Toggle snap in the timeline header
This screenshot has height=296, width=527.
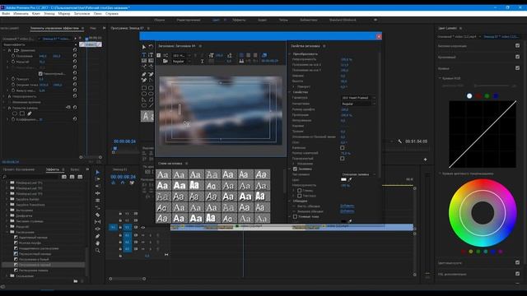(x=123, y=183)
